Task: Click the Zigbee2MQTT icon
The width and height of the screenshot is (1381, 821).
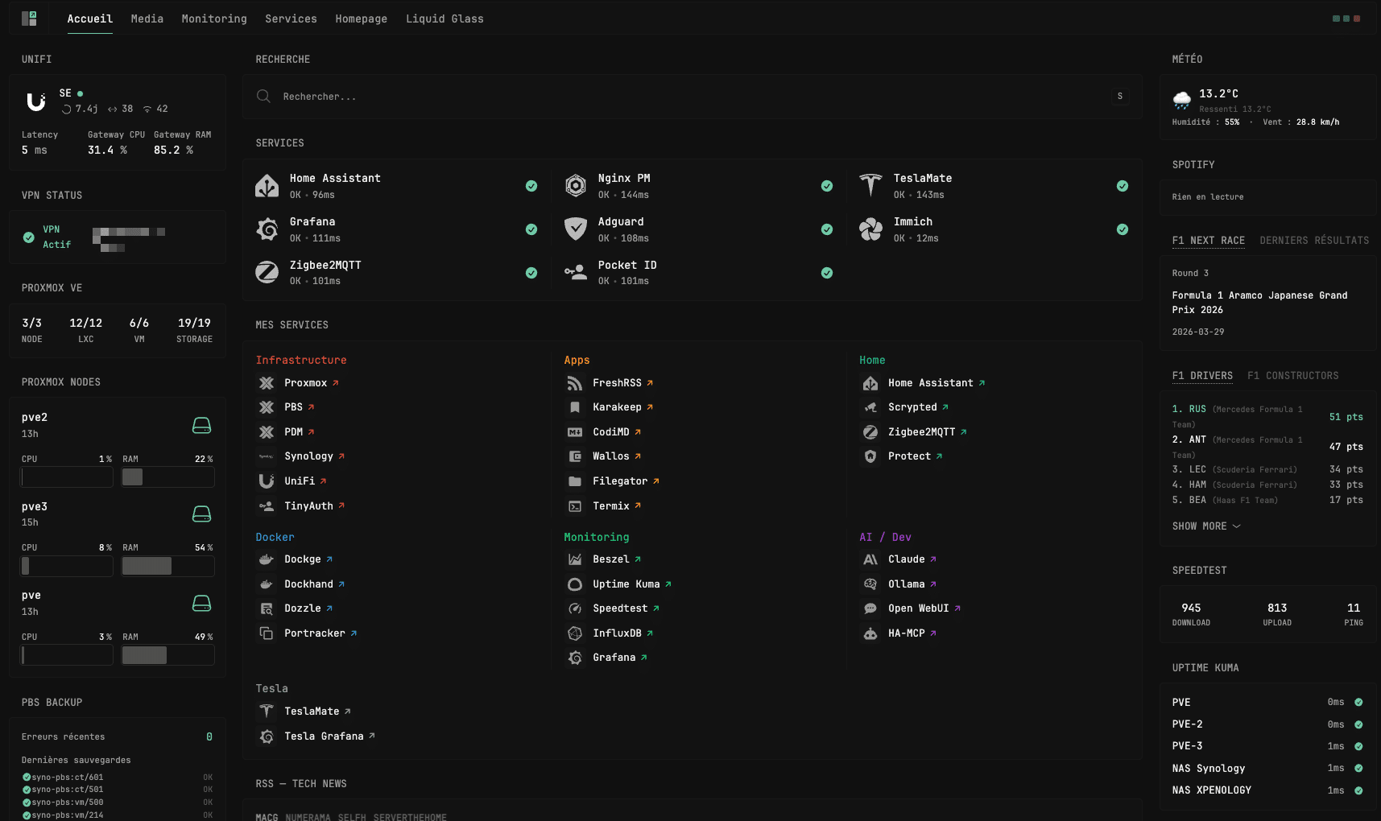Action: [267, 273]
